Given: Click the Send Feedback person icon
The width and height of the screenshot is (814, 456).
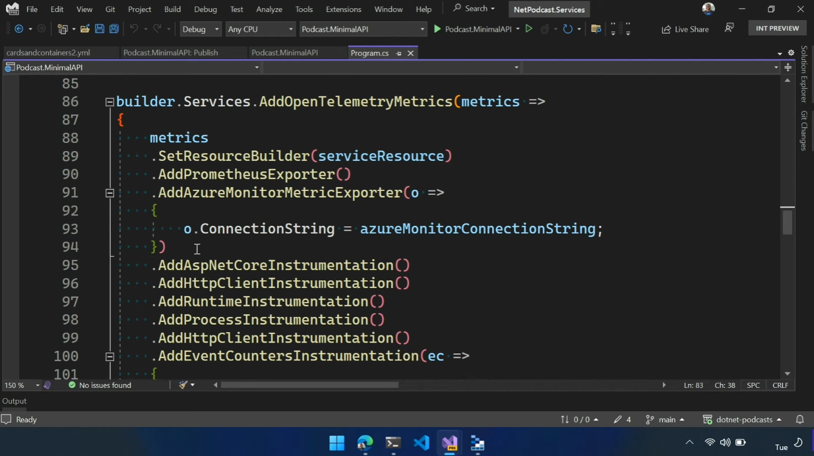Looking at the screenshot, I should [x=729, y=28].
